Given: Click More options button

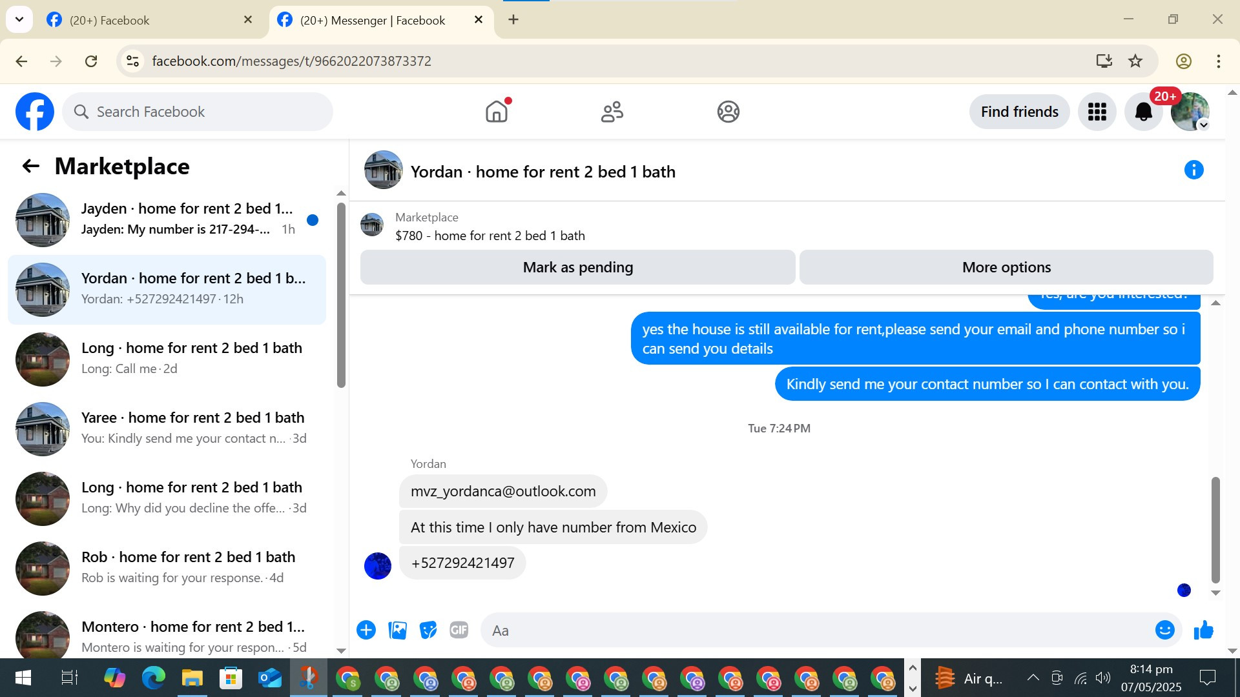Looking at the screenshot, I should 1006,267.
